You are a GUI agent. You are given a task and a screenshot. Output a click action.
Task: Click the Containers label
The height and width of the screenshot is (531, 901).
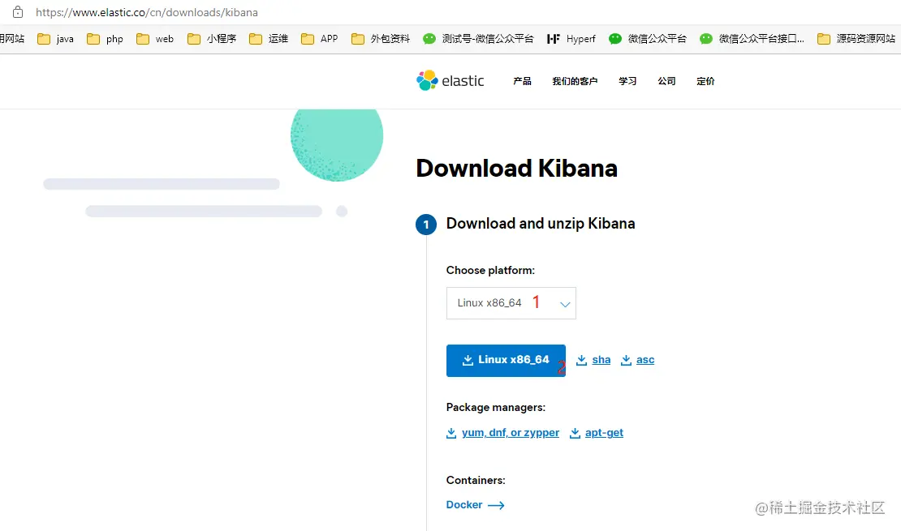(476, 481)
